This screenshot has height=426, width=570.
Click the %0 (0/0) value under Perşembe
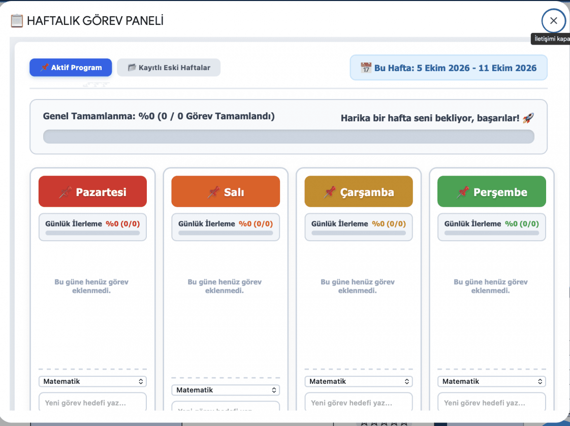pos(522,224)
